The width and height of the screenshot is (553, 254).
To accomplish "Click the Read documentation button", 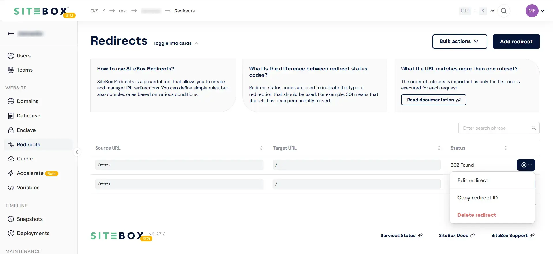I will 434,100.
